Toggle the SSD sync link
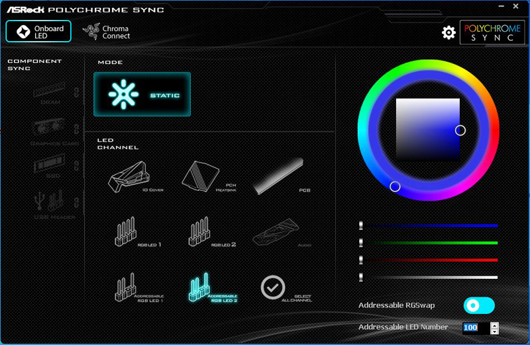 pos(77,166)
